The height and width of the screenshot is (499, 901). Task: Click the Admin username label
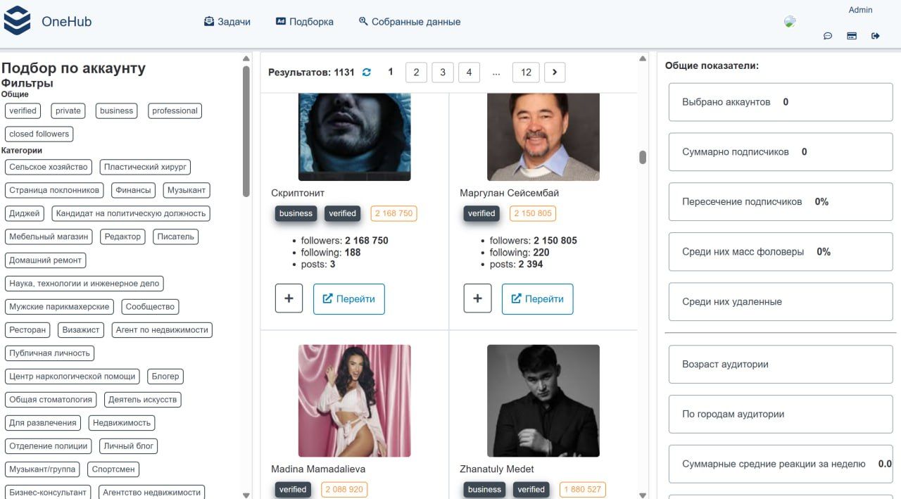[860, 10]
